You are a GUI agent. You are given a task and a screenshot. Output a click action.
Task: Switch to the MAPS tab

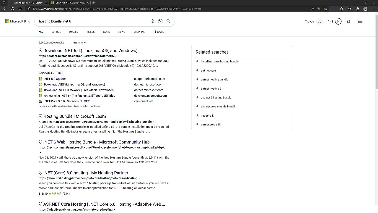point(107,32)
